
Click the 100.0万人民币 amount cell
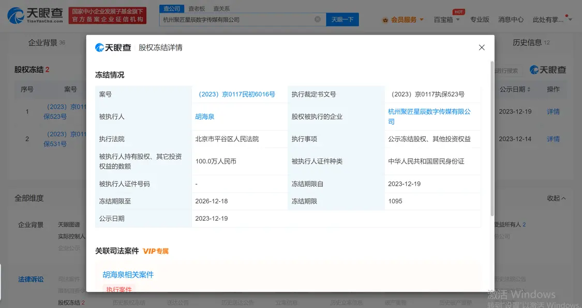coord(216,161)
